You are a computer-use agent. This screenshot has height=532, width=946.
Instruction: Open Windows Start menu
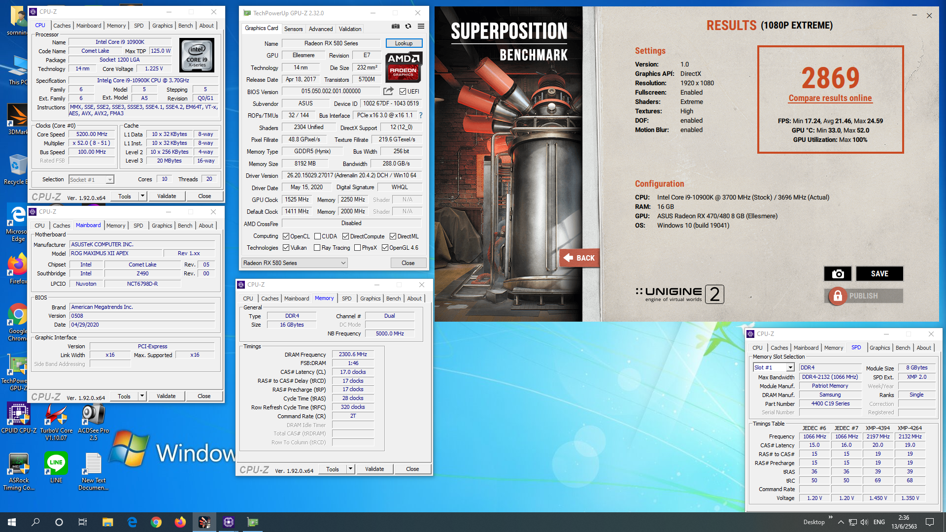[x=12, y=522]
